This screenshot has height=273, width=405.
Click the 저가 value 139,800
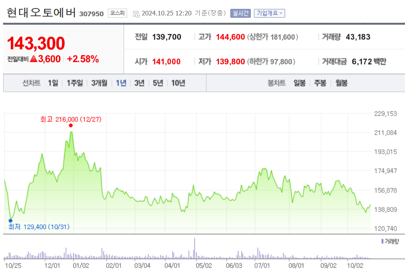click(230, 62)
